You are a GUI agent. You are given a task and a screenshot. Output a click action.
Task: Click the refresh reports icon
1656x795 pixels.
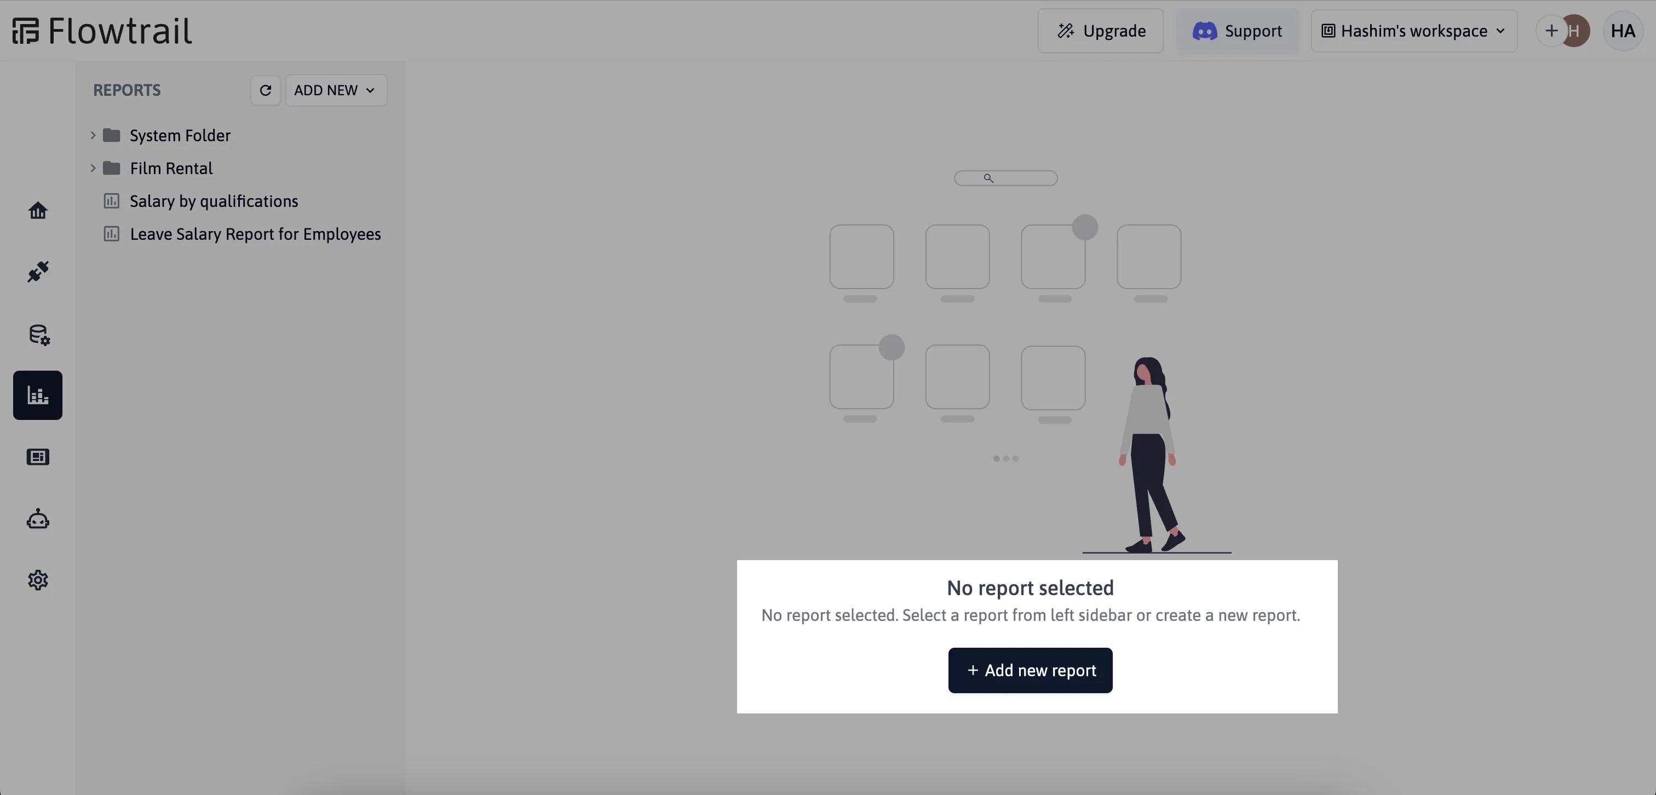265,90
